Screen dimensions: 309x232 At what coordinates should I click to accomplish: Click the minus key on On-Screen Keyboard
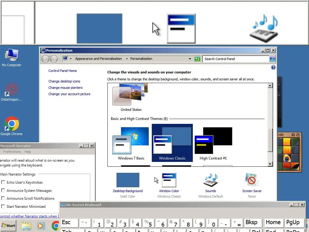(224, 223)
